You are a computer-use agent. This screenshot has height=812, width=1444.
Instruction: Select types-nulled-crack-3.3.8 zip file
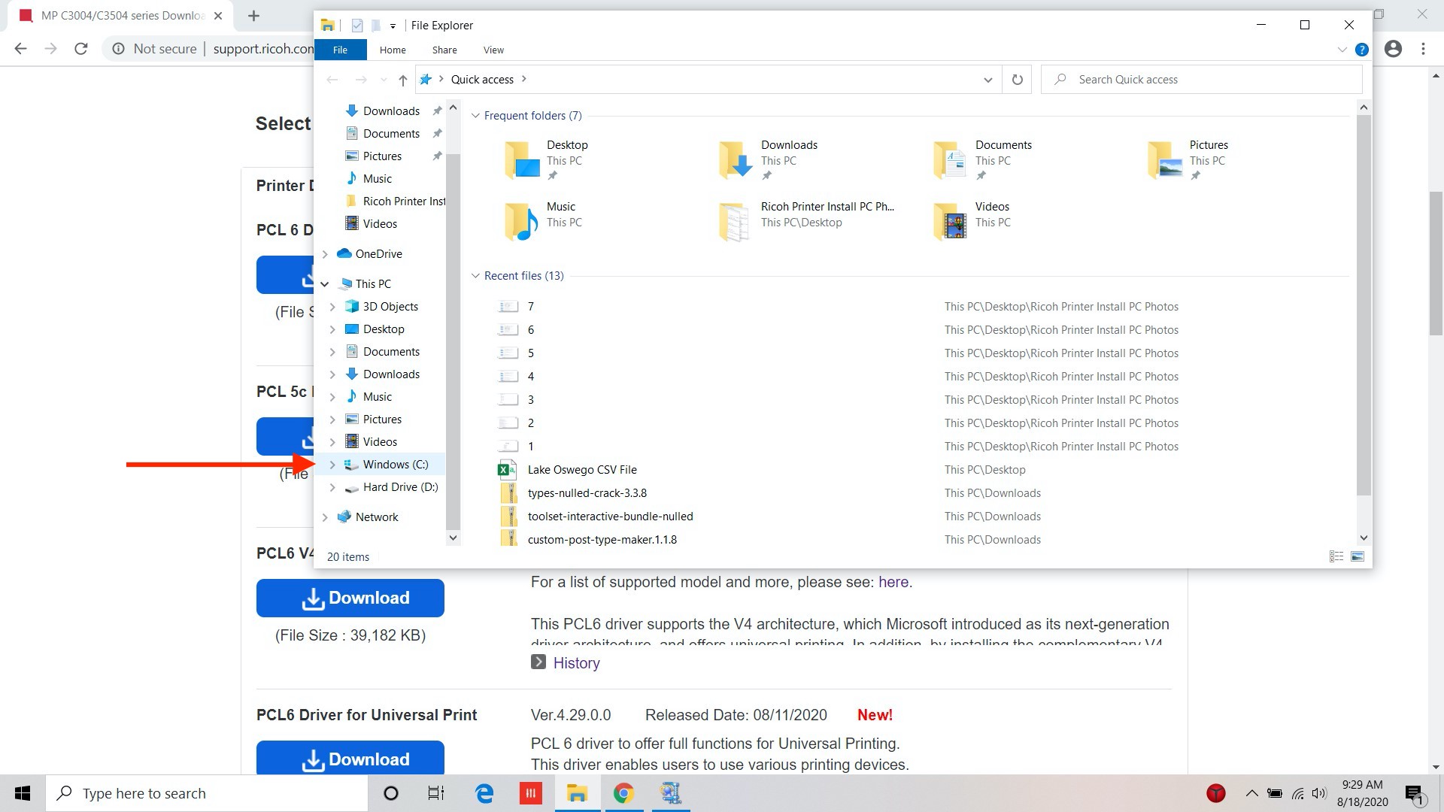(x=587, y=493)
